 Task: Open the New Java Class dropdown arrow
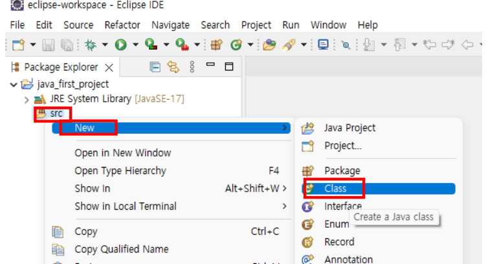250,45
